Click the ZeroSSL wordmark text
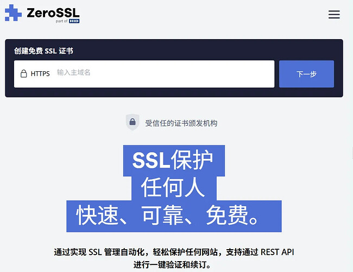The image size is (353, 272). tap(53, 13)
